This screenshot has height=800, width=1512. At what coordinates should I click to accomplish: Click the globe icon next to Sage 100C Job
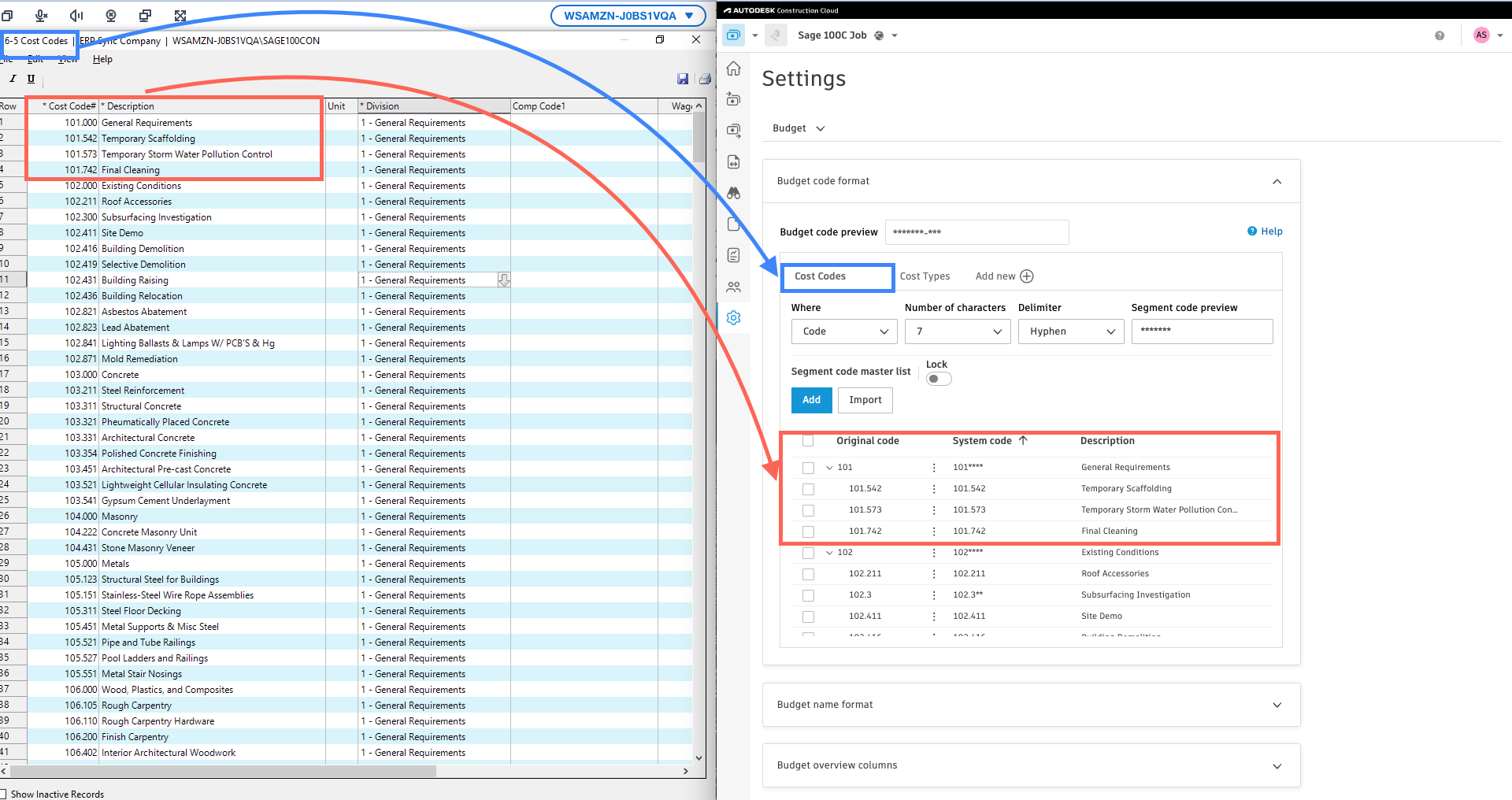coord(879,35)
